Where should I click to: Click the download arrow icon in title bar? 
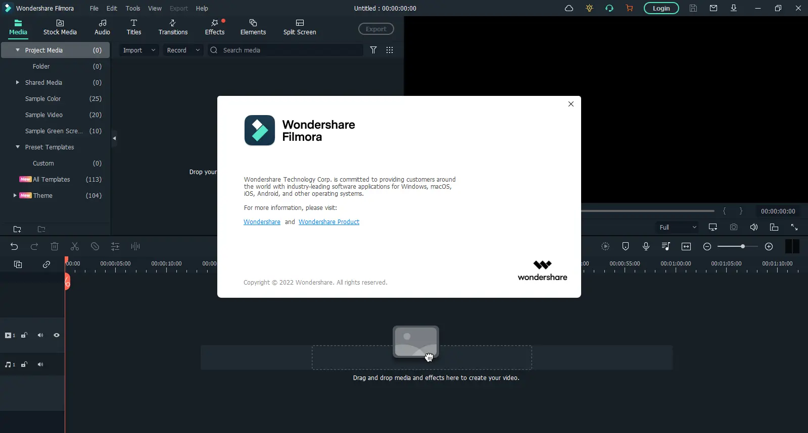(734, 8)
